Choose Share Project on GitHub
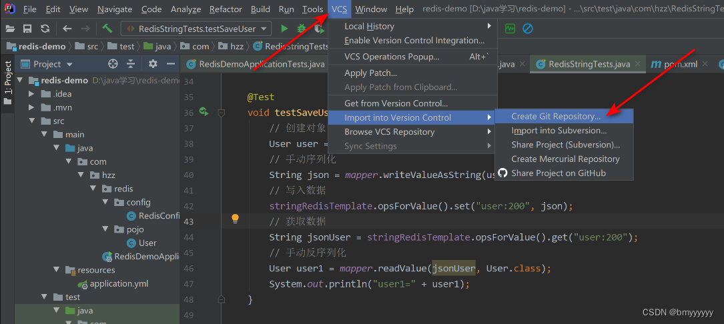 (x=564, y=173)
